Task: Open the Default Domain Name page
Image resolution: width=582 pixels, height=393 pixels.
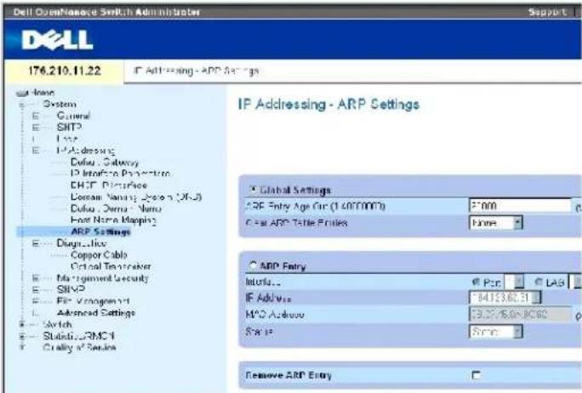Action: coord(116,208)
